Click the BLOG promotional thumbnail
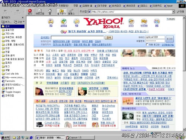186x140 pixels. 128,101
